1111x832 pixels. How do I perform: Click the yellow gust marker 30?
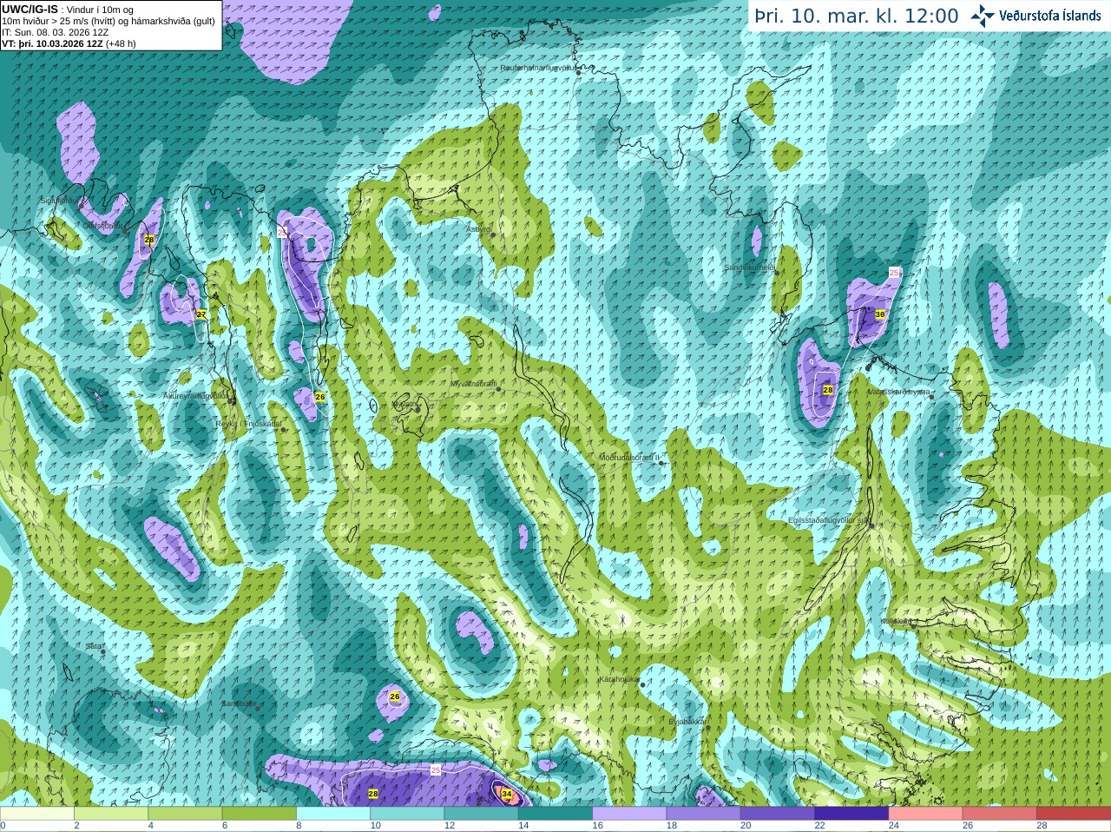880,314
